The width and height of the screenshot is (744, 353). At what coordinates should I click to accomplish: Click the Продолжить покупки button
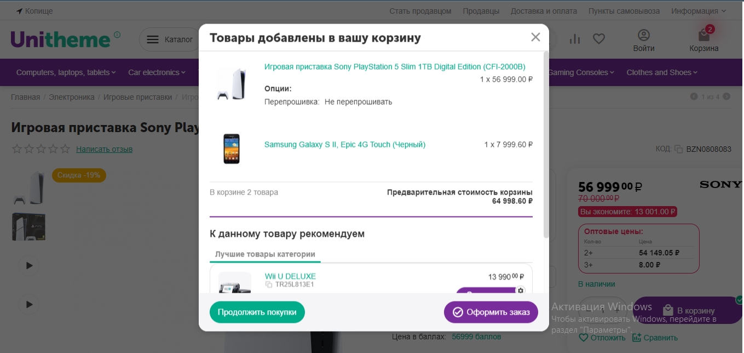(257, 312)
